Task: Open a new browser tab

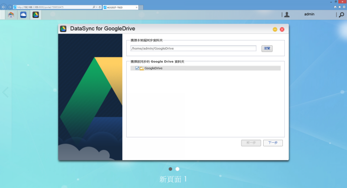Action: (141, 8)
